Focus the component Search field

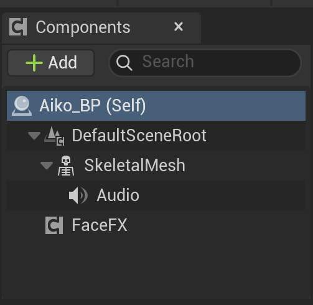click(x=205, y=63)
